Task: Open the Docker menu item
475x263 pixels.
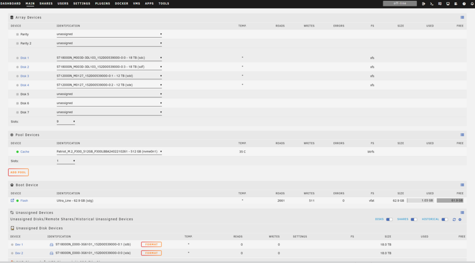Action: [x=122, y=4]
